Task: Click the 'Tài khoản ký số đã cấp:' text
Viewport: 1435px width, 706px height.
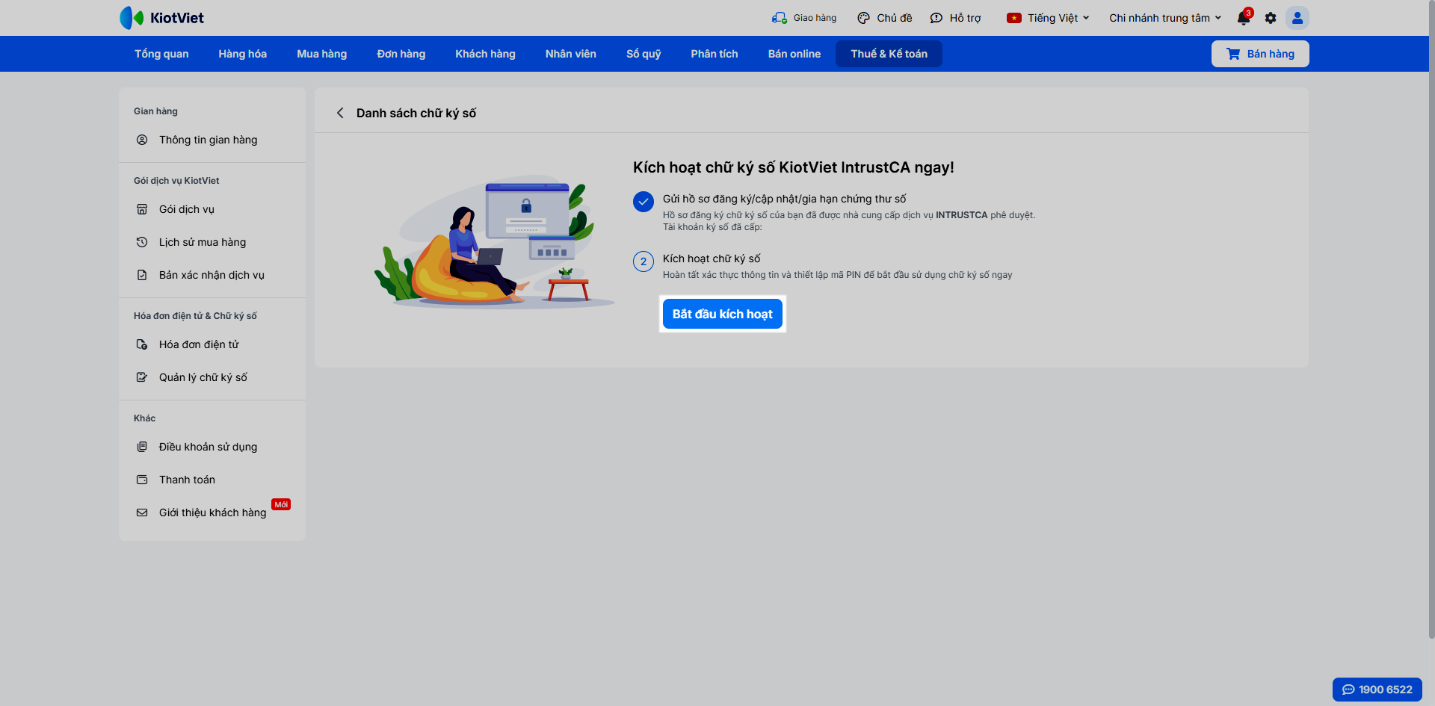Action: 712,227
